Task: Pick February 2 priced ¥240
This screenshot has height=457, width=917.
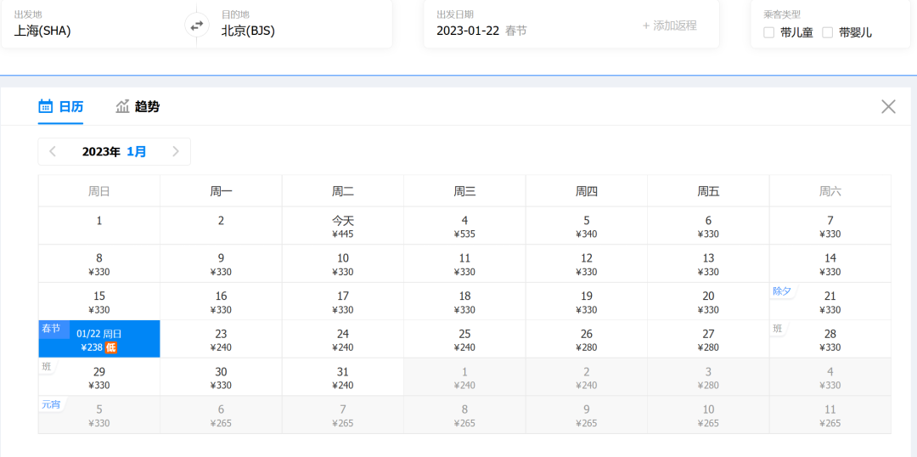Action: 587,377
